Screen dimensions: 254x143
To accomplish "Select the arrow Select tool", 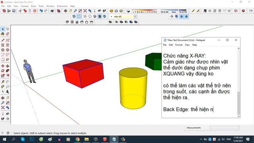I will (3, 29).
